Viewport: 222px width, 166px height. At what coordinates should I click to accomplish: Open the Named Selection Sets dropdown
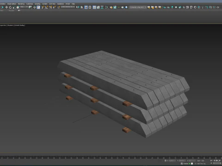click(68, 7)
